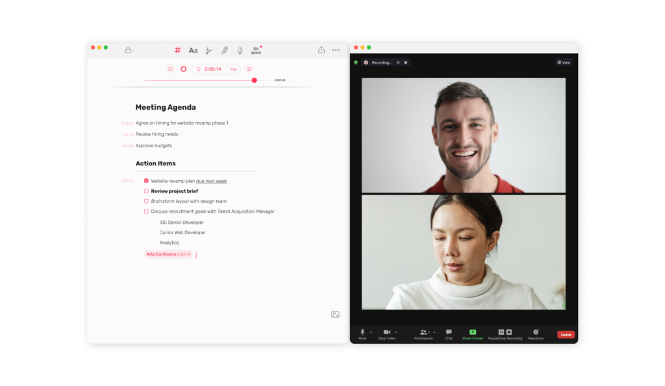Screen dimensions: 665x386
Task: Click the 'Meeting Agenda' heading
Action: coord(166,107)
